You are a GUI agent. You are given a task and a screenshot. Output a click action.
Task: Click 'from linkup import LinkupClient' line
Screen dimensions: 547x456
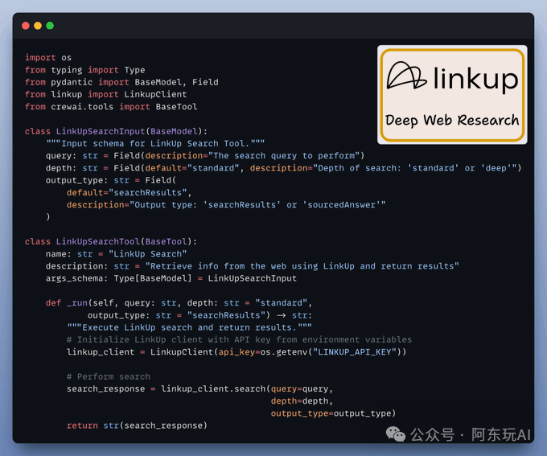click(105, 94)
